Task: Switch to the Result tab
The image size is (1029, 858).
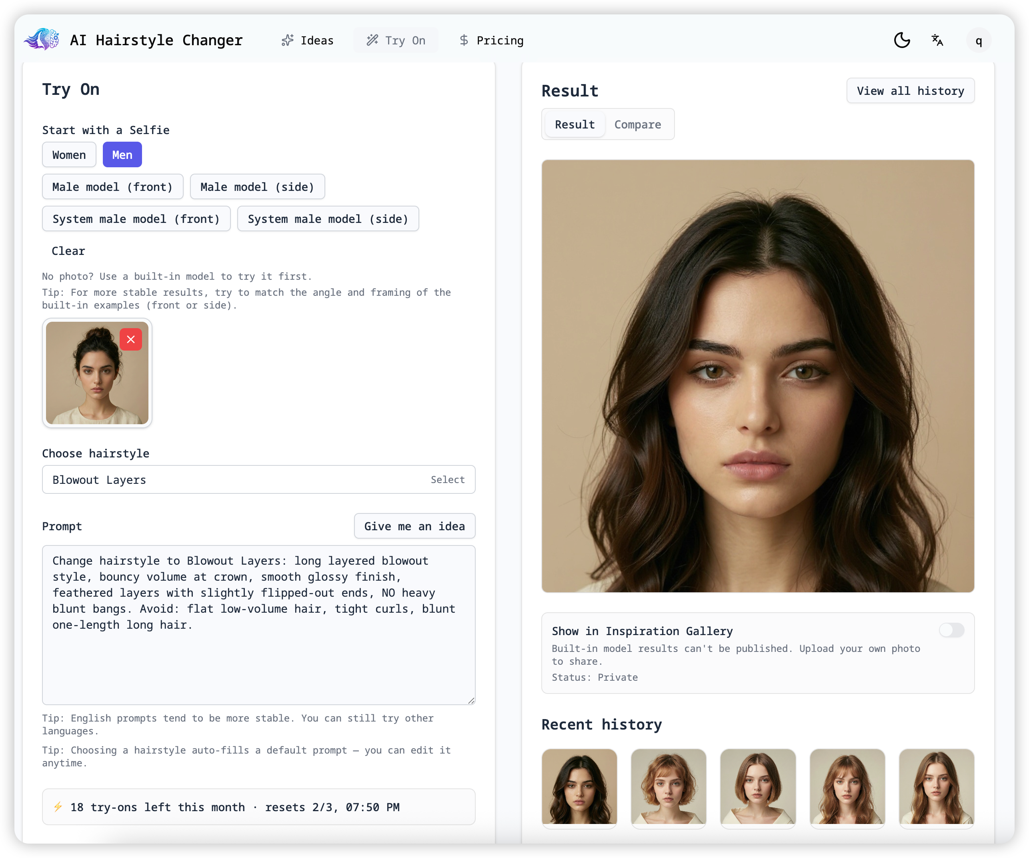Action: [574, 124]
